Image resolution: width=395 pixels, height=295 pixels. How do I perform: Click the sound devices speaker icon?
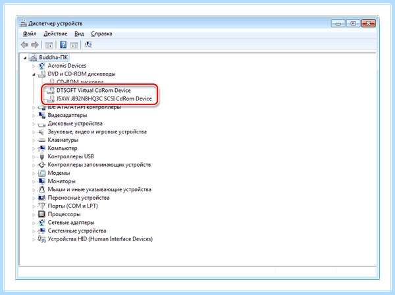[x=41, y=132]
